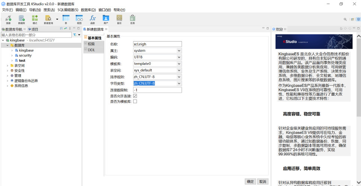Maximize the 数据库导航 navigator panel
This screenshot has width=361, height=186.
click(78, 28)
